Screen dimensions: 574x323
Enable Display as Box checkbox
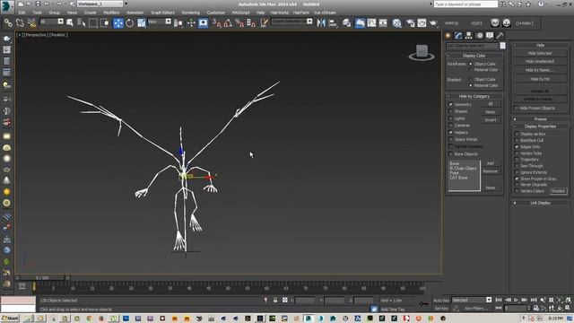point(517,134)
